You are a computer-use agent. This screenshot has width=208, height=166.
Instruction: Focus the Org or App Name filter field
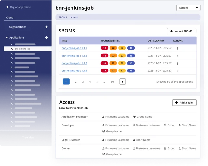pyautogui.click(x=20, y=7)
